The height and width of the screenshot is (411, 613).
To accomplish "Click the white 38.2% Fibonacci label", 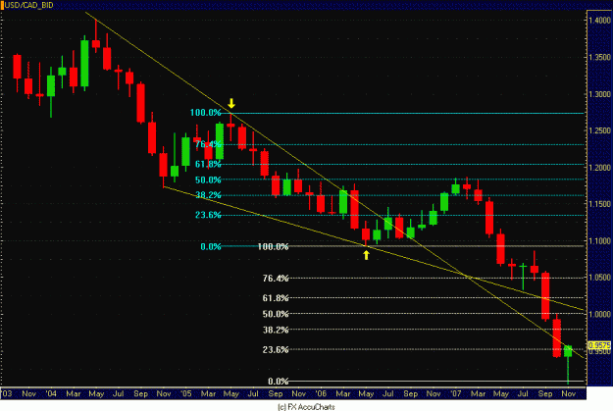I will (x=276, y=330).
